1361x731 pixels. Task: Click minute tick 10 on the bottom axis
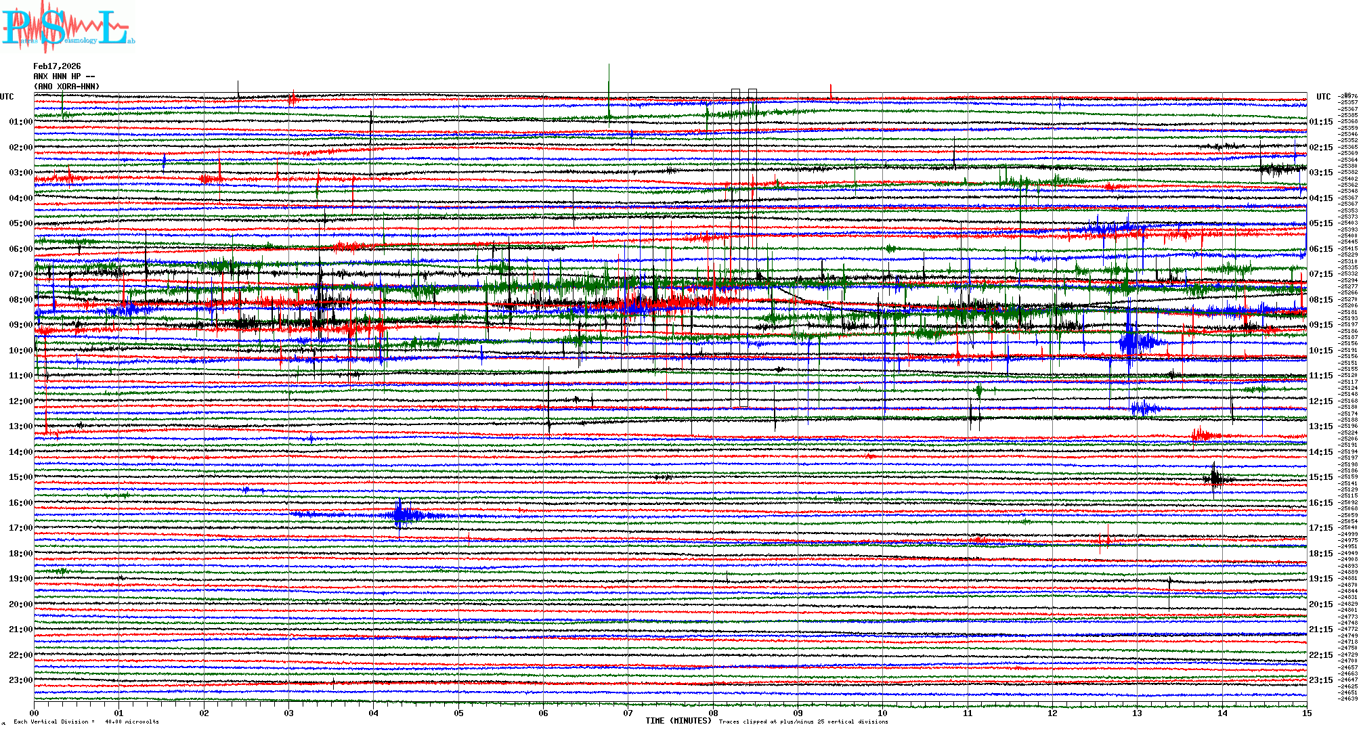(x=882, y=713)
